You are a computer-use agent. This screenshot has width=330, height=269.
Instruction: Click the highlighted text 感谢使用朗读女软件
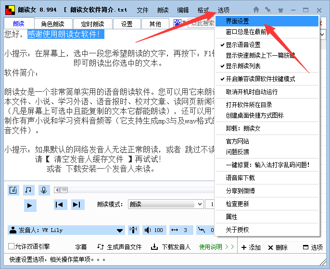click(65, 34)
